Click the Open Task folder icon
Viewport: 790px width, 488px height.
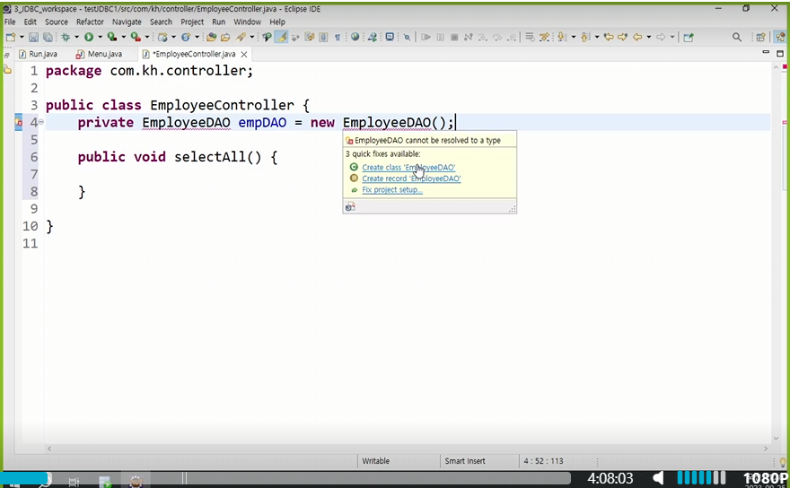pos(225,37)
